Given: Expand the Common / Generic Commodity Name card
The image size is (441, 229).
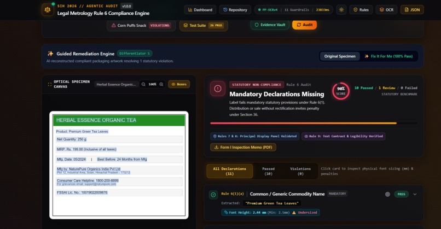Looking at the screenshot, I should [415, 194].
